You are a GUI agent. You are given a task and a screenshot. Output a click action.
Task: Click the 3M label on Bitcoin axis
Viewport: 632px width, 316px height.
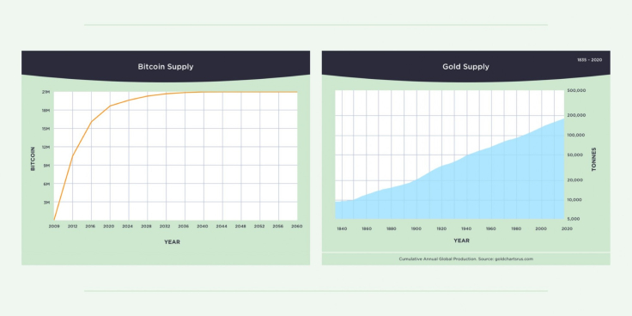[x=46, y=203]
